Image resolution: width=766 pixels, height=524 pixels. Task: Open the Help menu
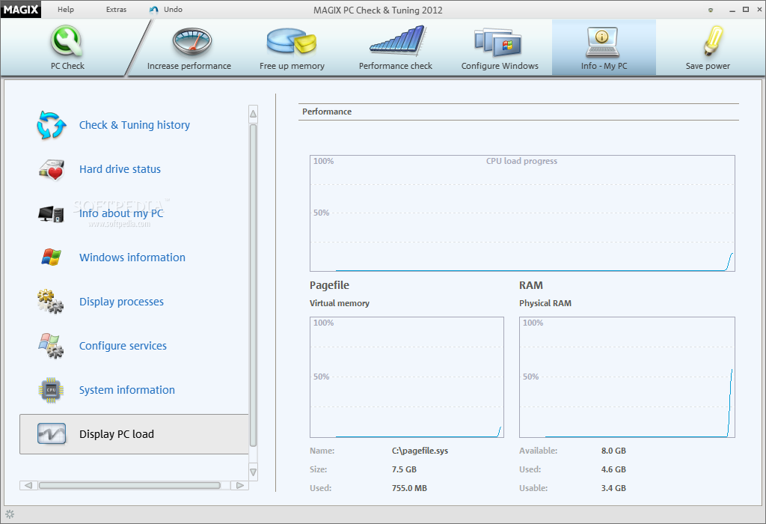click(66, 9)
